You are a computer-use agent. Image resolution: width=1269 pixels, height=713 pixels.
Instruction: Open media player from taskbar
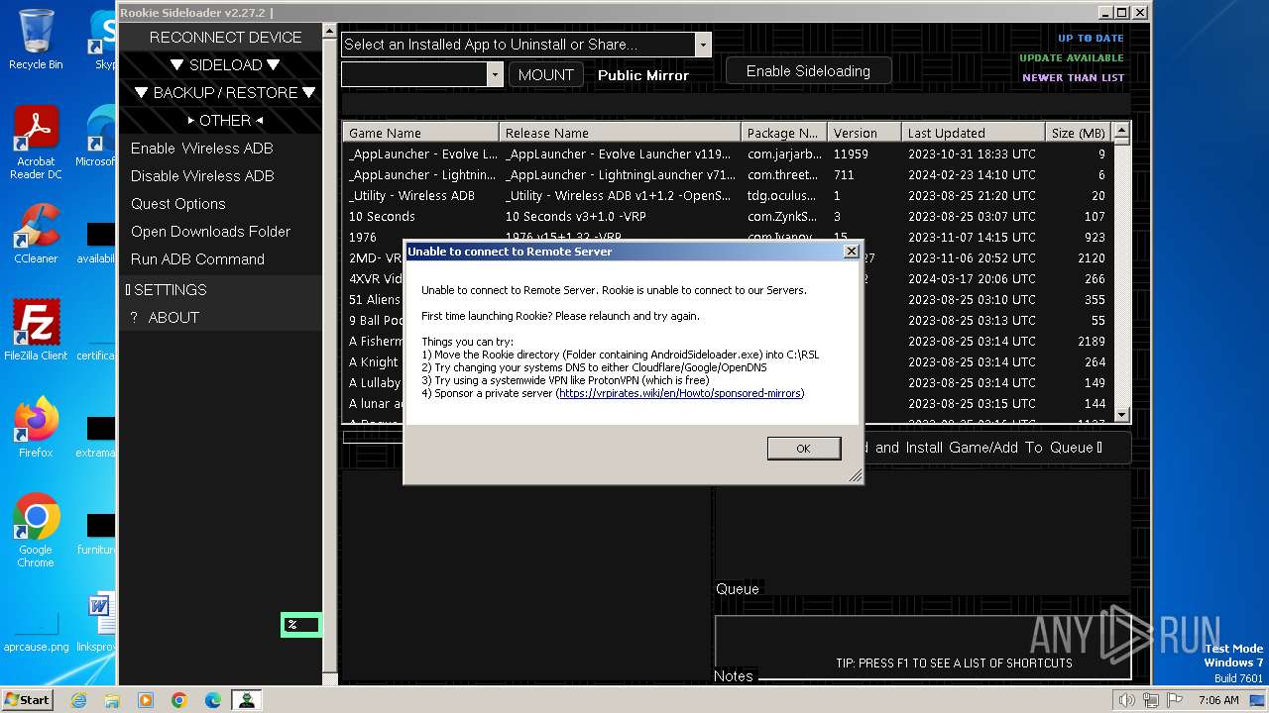[x=146, y=700]
